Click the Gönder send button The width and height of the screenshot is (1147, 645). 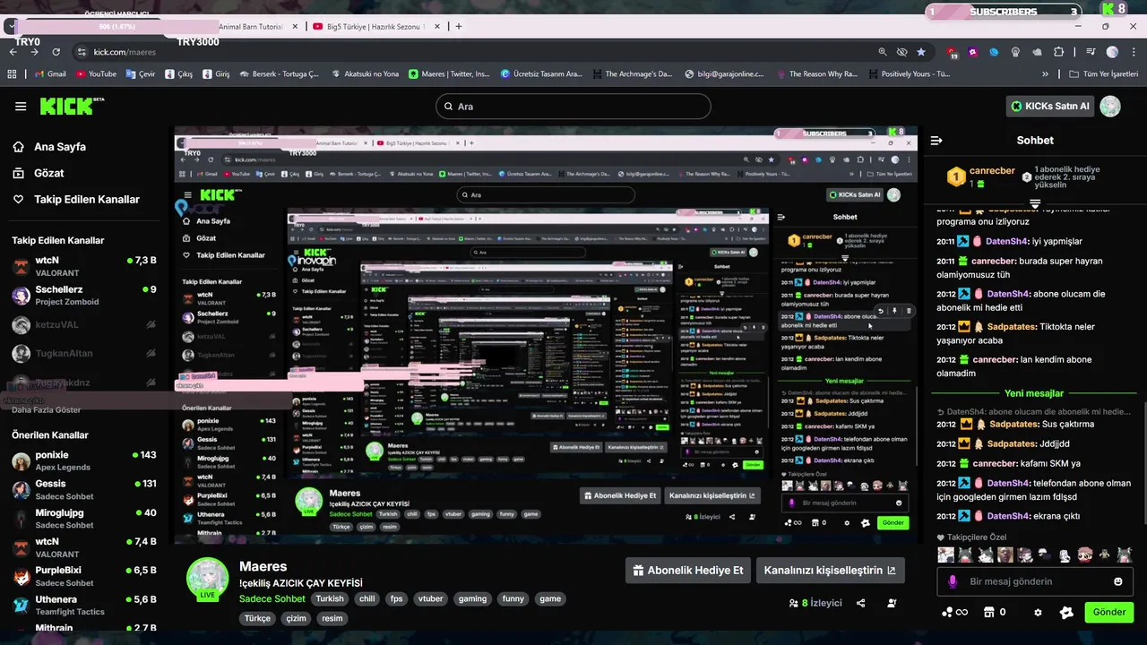click(x=1109, y=613)
